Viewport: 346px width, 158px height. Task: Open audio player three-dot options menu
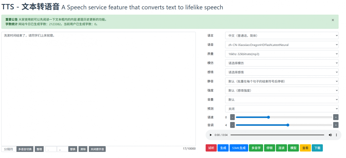(x=336, y=135)
